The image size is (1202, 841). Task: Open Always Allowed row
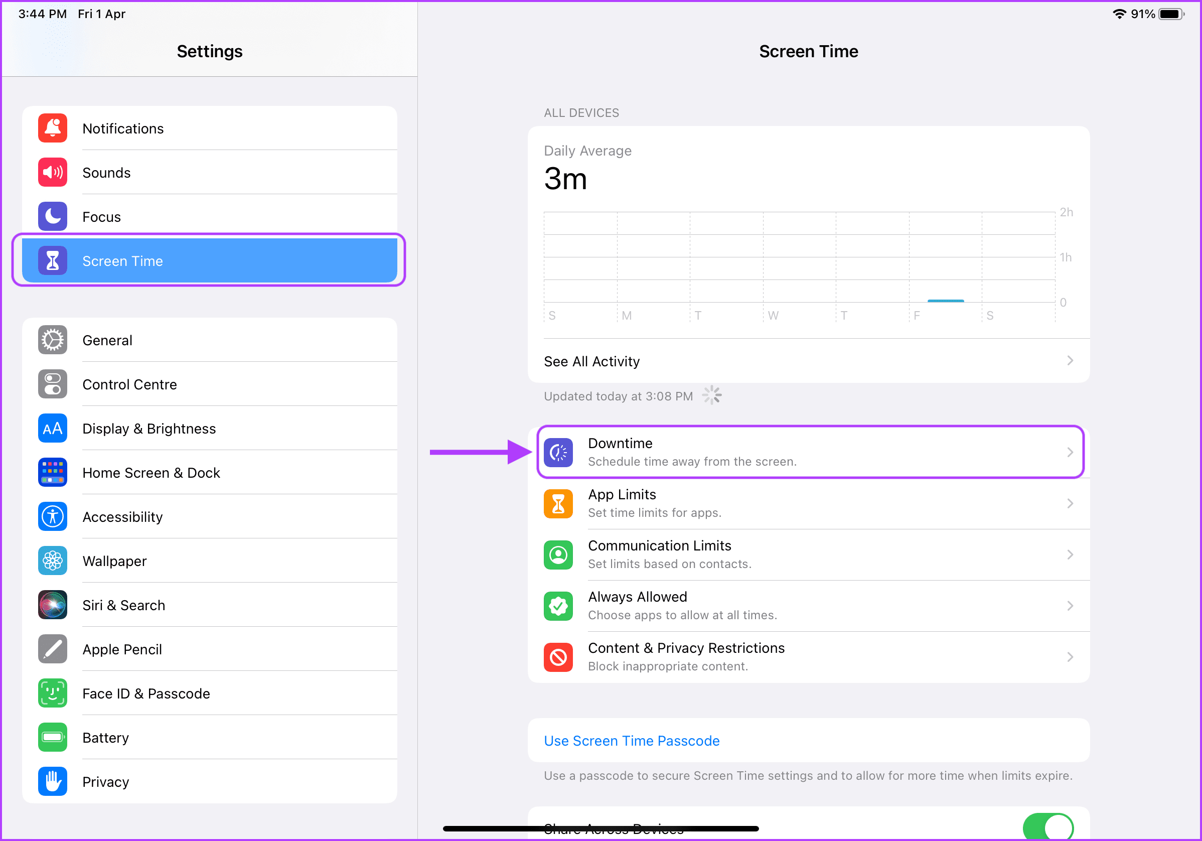tap(809, 606)
